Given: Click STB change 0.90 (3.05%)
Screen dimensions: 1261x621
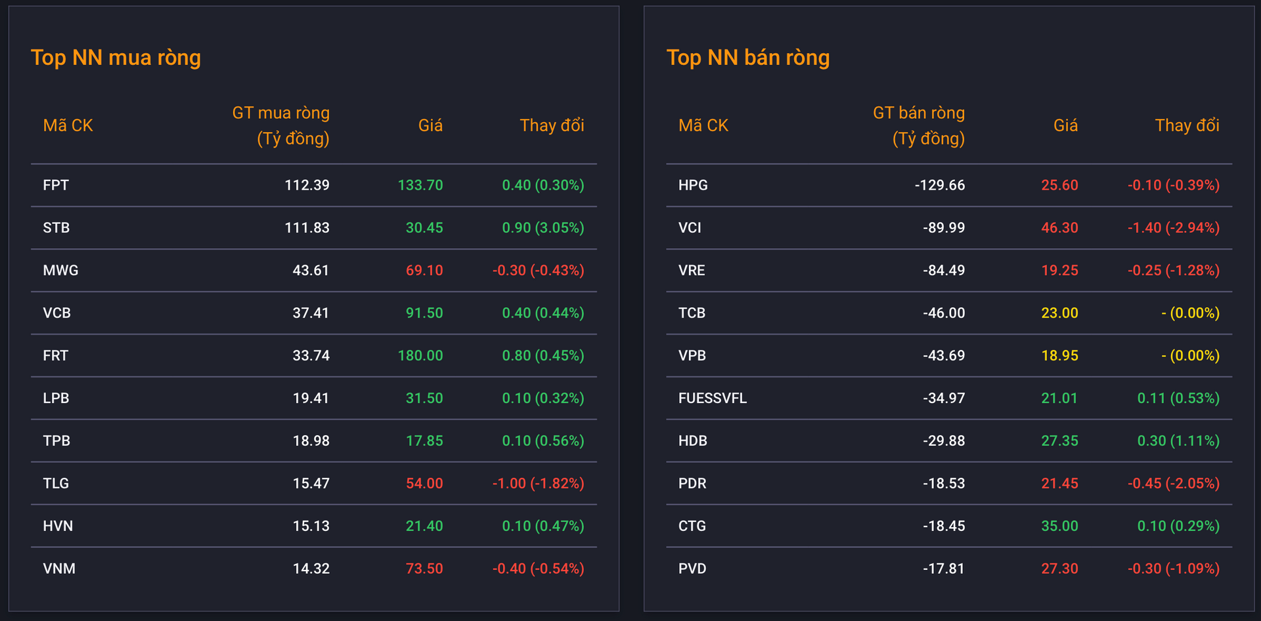Looking at the screenshot, I should pos(543,228).
